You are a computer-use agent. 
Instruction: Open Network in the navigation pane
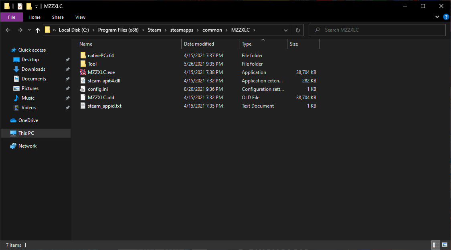(27, 146)
